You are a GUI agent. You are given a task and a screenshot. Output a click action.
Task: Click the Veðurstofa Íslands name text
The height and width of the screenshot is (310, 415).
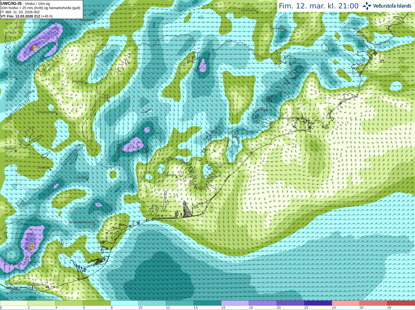[x=392, y=6]
